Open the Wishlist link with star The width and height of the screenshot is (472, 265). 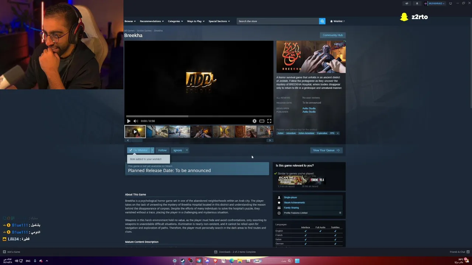point(337,21)
